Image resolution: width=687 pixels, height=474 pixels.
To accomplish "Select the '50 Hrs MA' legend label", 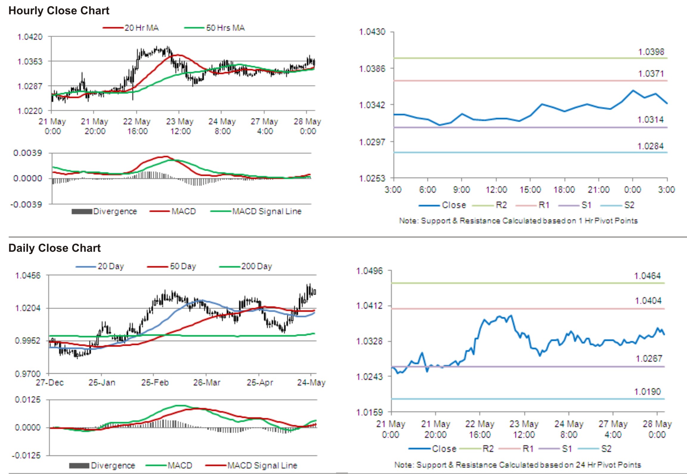I will pyautogui.click(x=225, y=28).
